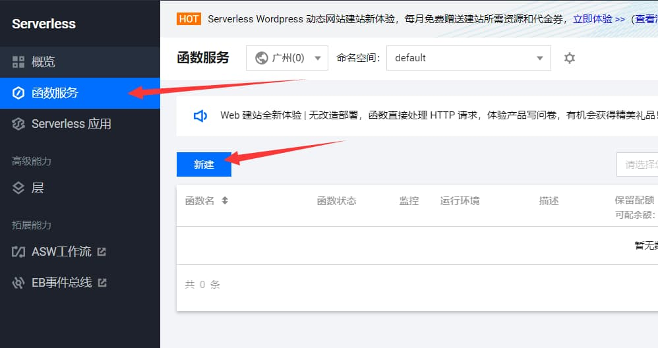The width and height of the screenshot is (658, 348).
Task: Click the 立即体验 >> link
Action: pos(599,19)
